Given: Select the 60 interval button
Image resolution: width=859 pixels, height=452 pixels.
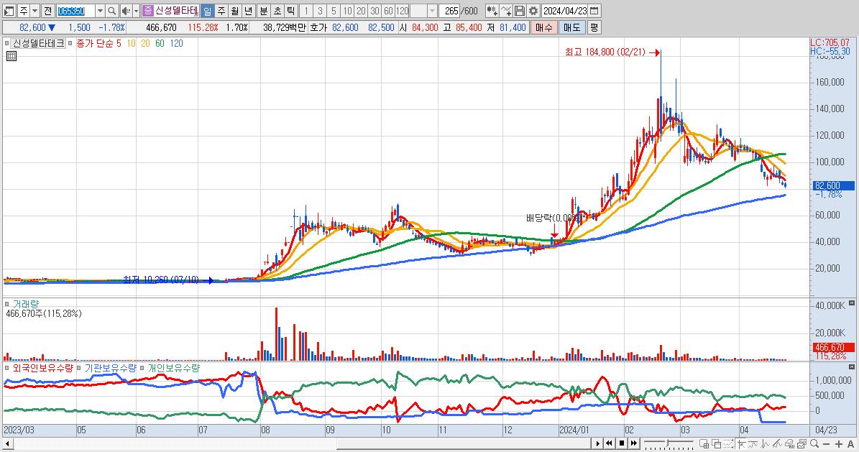Looking at the screenshot, I should [x=388, y=11].
